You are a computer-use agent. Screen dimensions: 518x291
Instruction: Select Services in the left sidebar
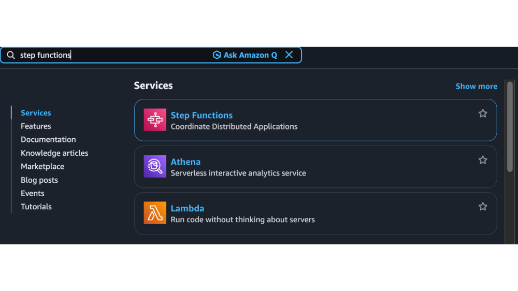(36, 113)
